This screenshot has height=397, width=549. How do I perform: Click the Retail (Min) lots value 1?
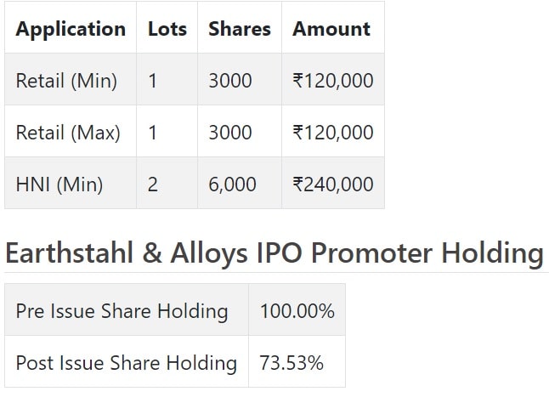[x=152, y=81]
